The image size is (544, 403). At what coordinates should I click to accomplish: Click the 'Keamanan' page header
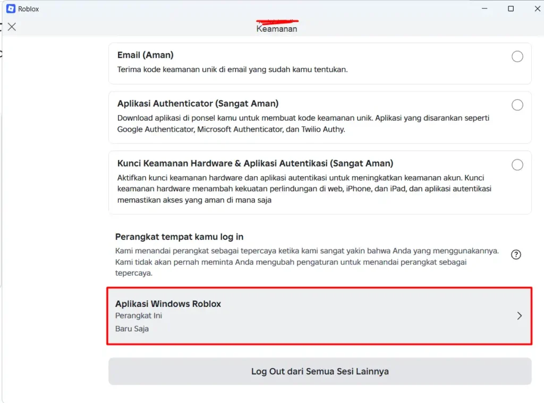coord(276,29)
